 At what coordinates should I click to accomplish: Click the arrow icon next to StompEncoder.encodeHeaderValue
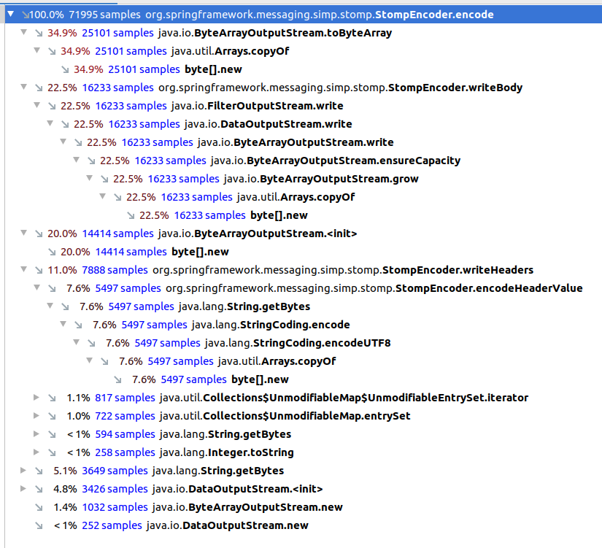point(51,288)
